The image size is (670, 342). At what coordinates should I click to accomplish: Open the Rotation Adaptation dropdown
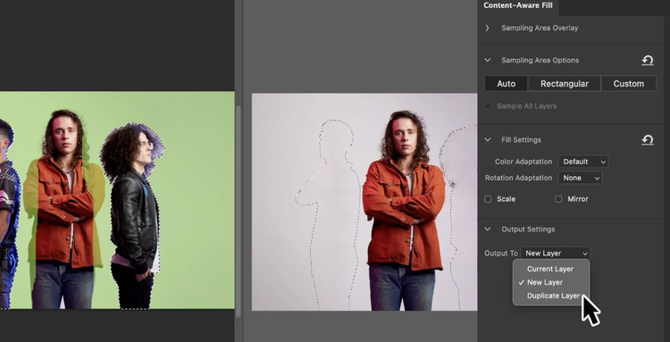tap(581, 178)
